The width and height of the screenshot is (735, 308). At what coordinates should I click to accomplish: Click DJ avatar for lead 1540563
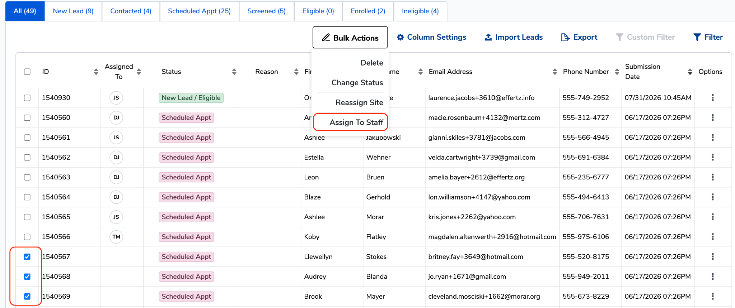click(116, 177)
